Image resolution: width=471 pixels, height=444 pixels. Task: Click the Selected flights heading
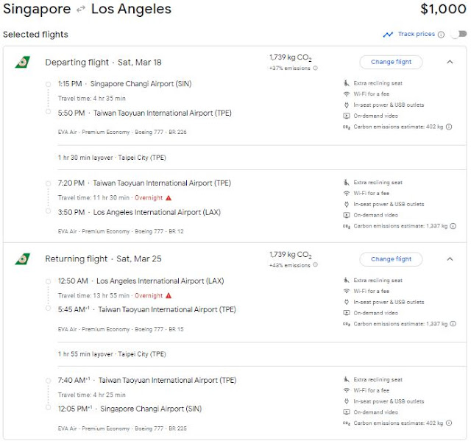(35, 35)
